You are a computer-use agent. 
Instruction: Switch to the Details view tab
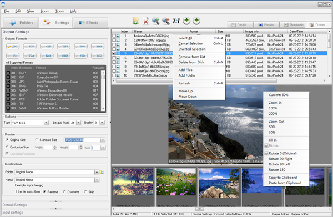240,25
